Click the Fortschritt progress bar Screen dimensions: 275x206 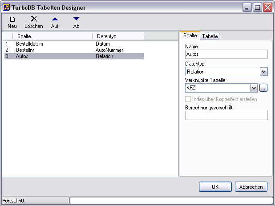(x=171, y=200)
